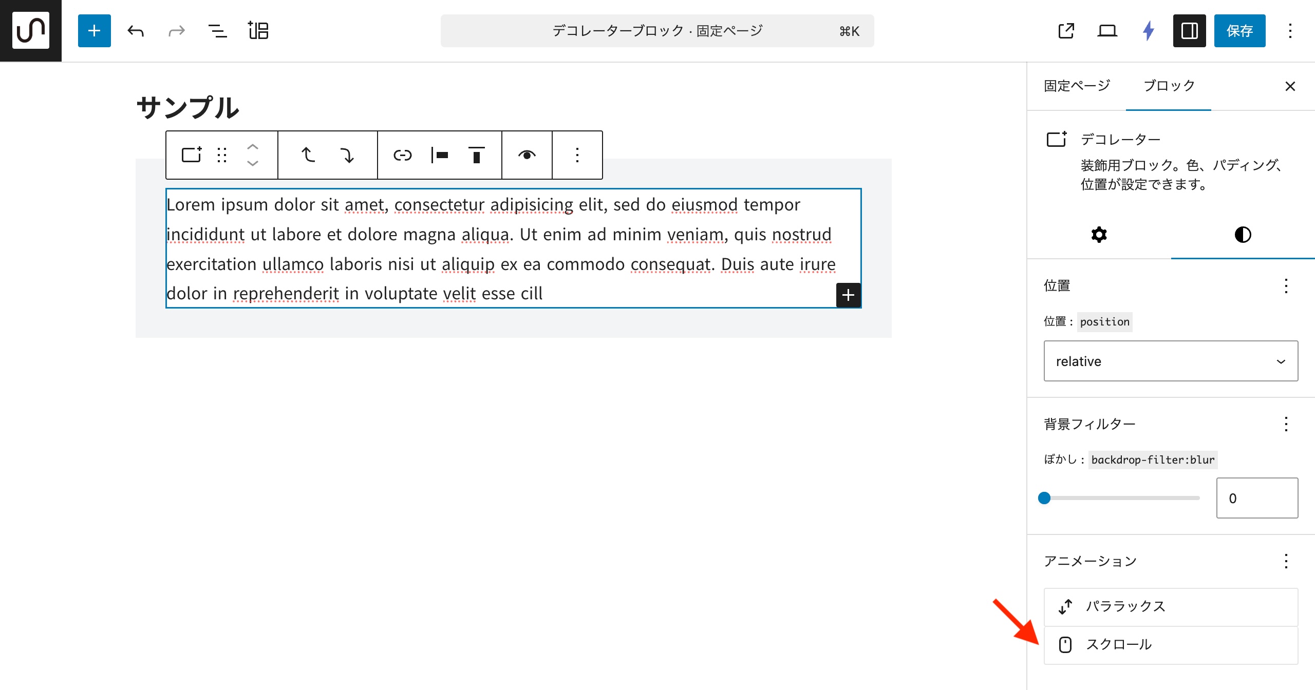Switch to the Styles half-circle tab
1315x690 pixels.
[x=1243, y=235]
